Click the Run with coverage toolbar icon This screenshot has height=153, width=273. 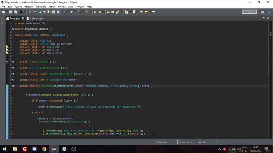point(79,12)
